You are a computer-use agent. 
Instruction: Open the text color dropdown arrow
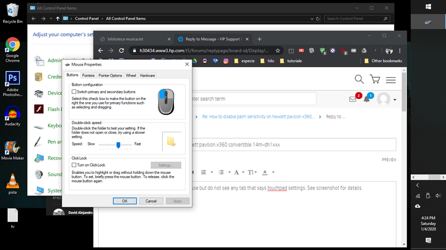[x=273, y=172]
